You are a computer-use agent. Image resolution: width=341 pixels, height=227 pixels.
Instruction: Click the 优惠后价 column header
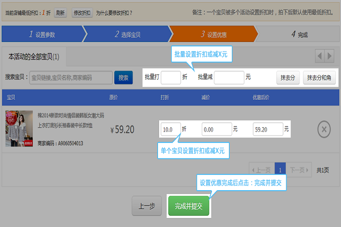(261, 98)
